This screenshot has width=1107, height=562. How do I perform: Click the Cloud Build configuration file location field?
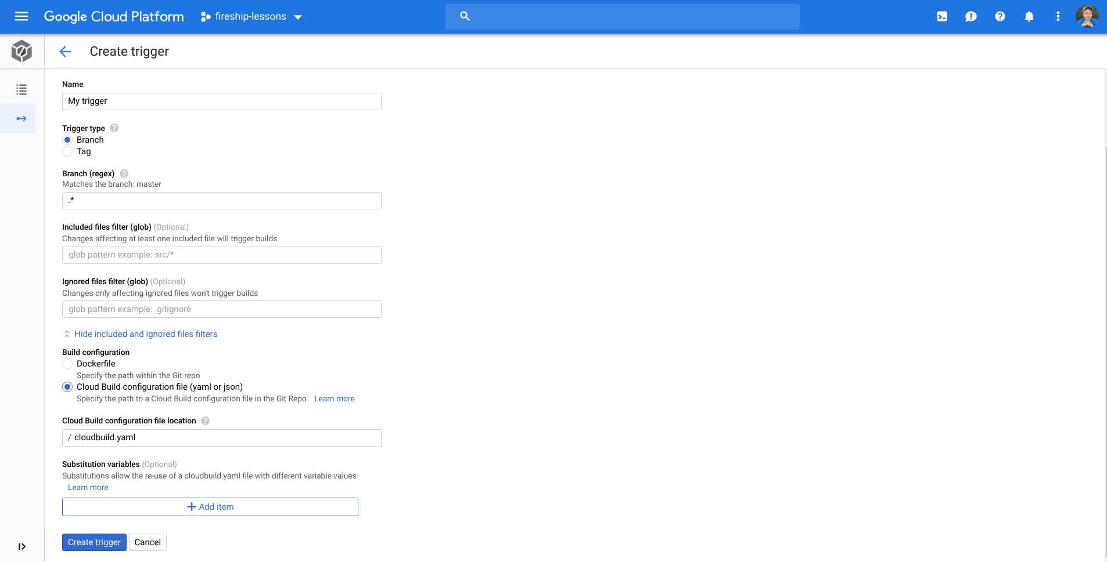pos(221,437)
